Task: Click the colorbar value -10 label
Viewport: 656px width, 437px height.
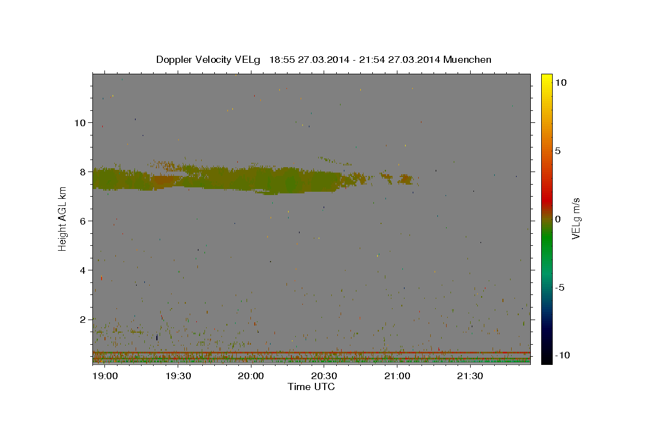Action: point(563,356)
